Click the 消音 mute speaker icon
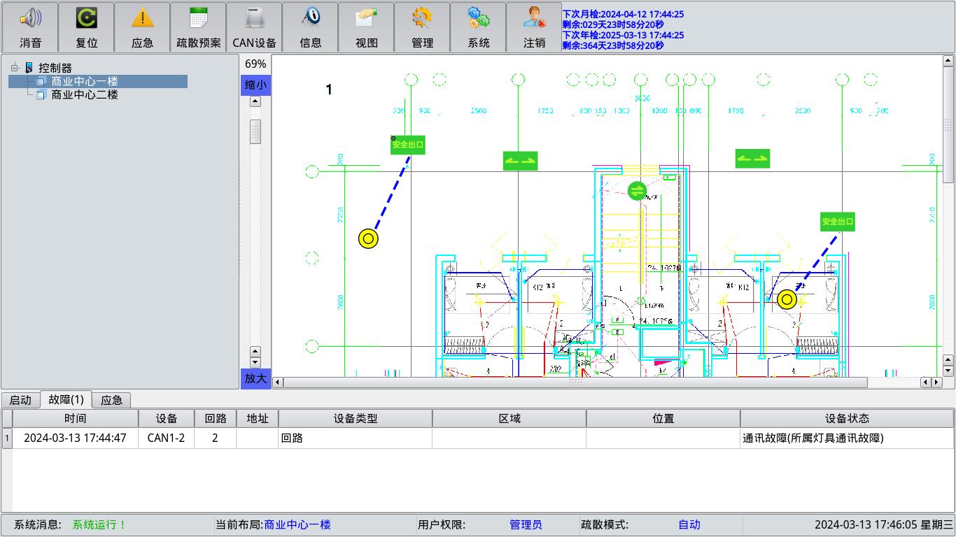Screen dimensions: 956x537 [x=30, y=19]
